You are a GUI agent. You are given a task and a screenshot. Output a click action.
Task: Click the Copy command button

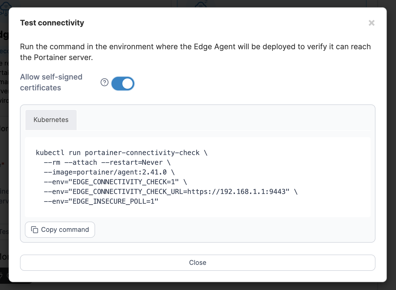pyautogui.click(x=60, y=230)
